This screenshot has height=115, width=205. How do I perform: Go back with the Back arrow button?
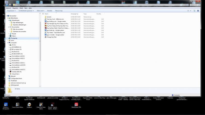(7, 5)
